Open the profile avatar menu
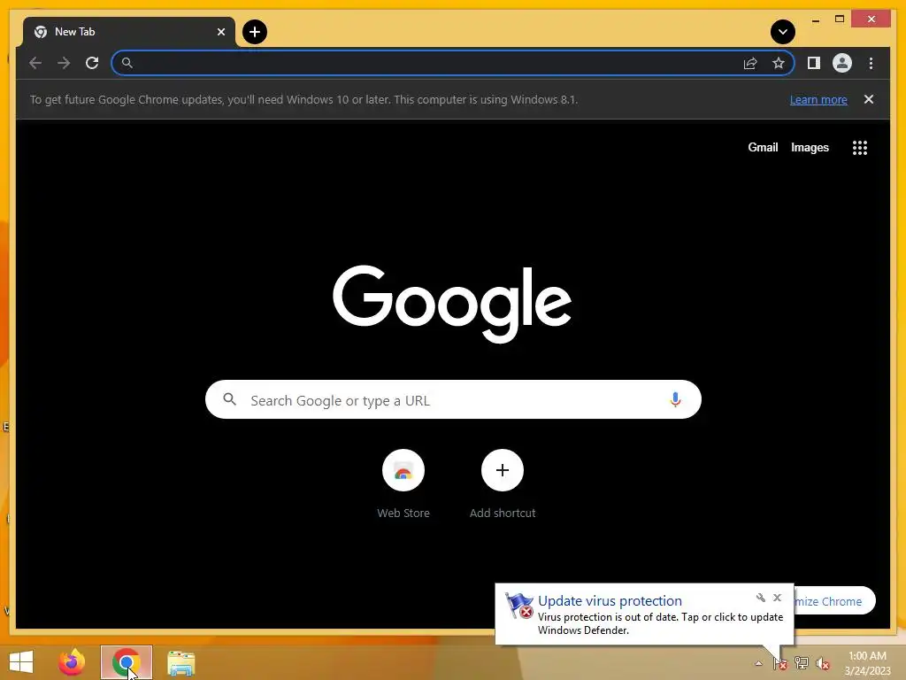 click(x=842, y=63)
